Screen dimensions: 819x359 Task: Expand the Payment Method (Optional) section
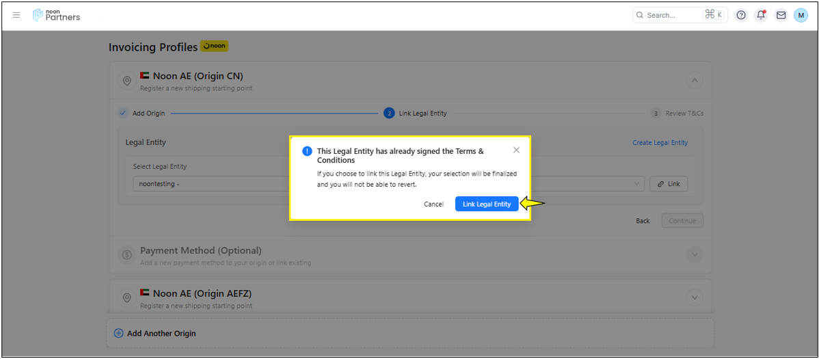(x=694, y=255)
